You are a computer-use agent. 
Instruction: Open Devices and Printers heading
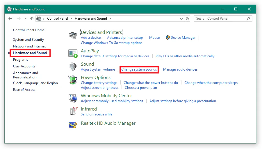101,32
